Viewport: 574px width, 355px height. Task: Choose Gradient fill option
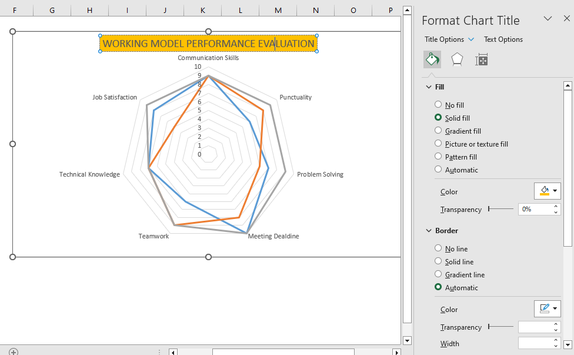(438, 131)
